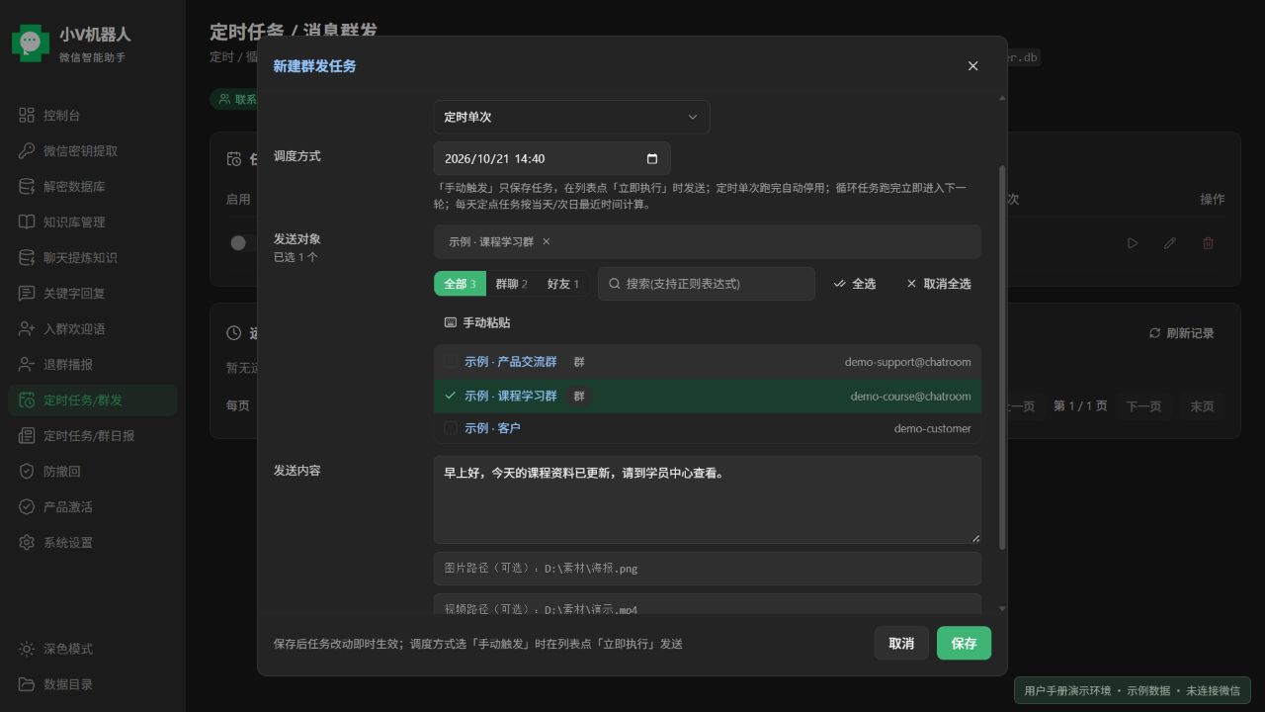Viewport: 1265px width, 712px height.
Task: Open 控制台 in the sidebar
Action: (x=92, y=116)
